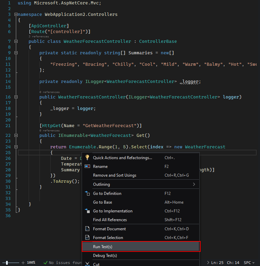The width and height of the screenshot is (260, 266).
Task: Click the Ln: 25 line indicator
Action: pos(217,262)
